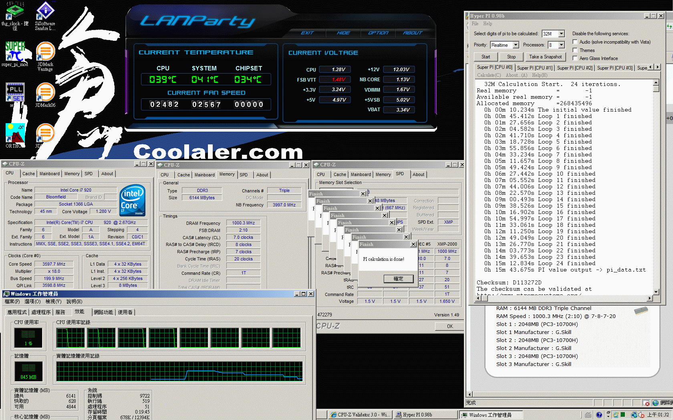Open Help menu in Hyper PI

pos(488,24)
